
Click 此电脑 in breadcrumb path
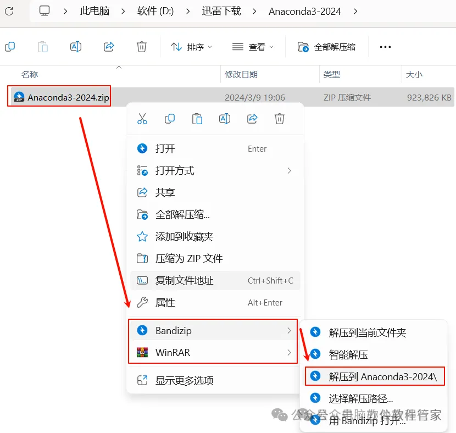pyautogui.click(x=95, y=12)
